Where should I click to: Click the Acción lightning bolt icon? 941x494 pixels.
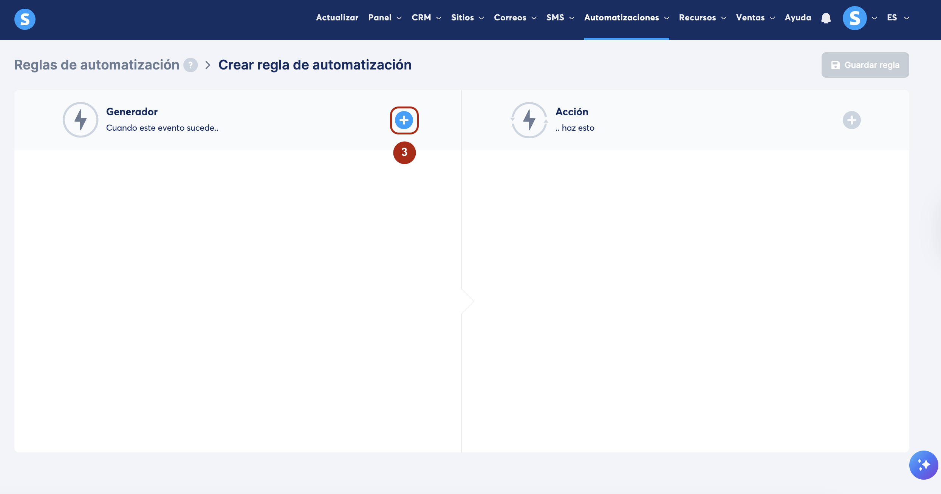click(529, 120)
